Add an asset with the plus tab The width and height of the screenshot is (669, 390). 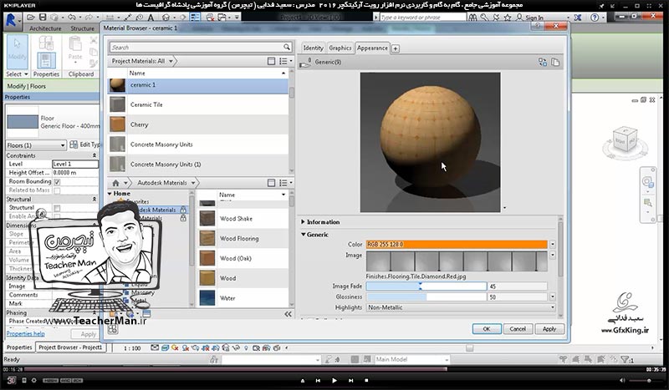coord(396,48)
